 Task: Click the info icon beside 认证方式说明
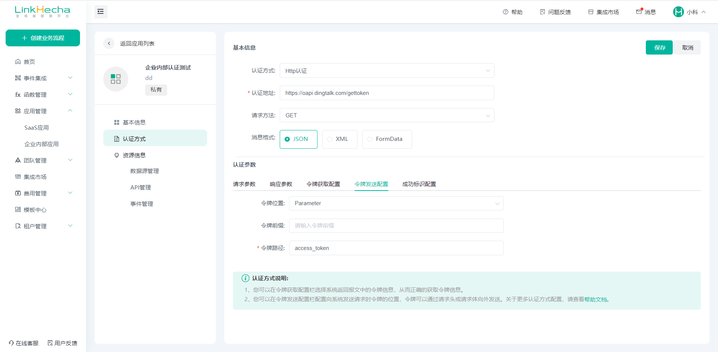(x=245, y=278)
